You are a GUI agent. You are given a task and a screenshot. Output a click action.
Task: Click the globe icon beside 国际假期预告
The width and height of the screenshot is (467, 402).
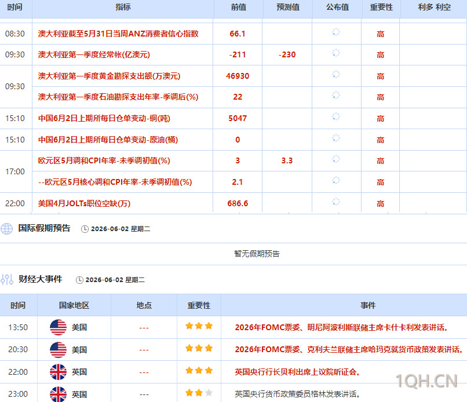click(x=6, y=229)
